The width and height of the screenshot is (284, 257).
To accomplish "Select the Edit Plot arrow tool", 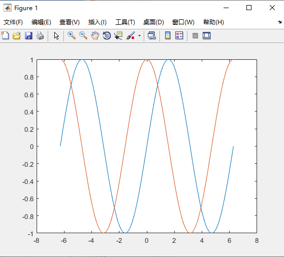I will [56, 35].
